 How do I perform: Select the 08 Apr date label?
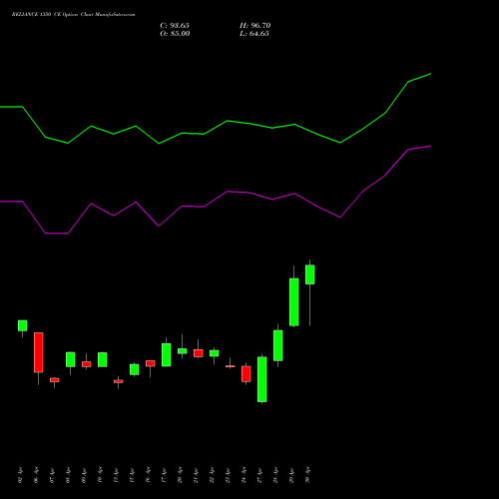click(x=68, y=475)
